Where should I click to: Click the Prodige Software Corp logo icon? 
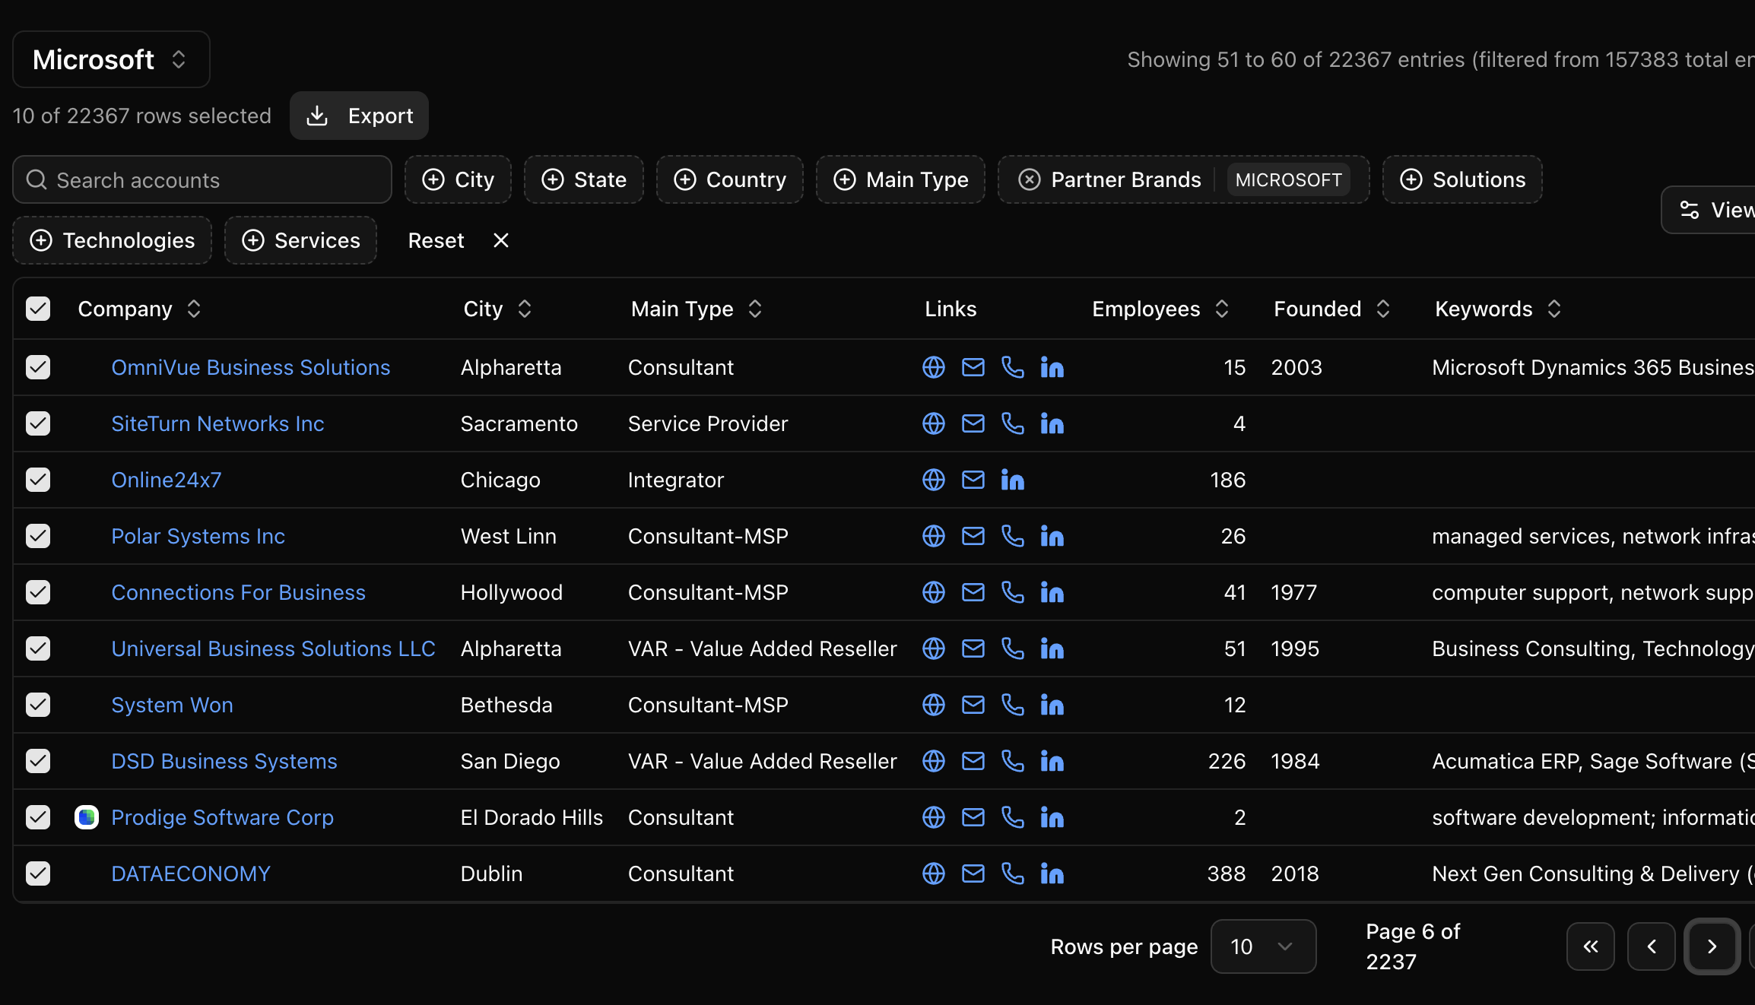coord(87,817)
